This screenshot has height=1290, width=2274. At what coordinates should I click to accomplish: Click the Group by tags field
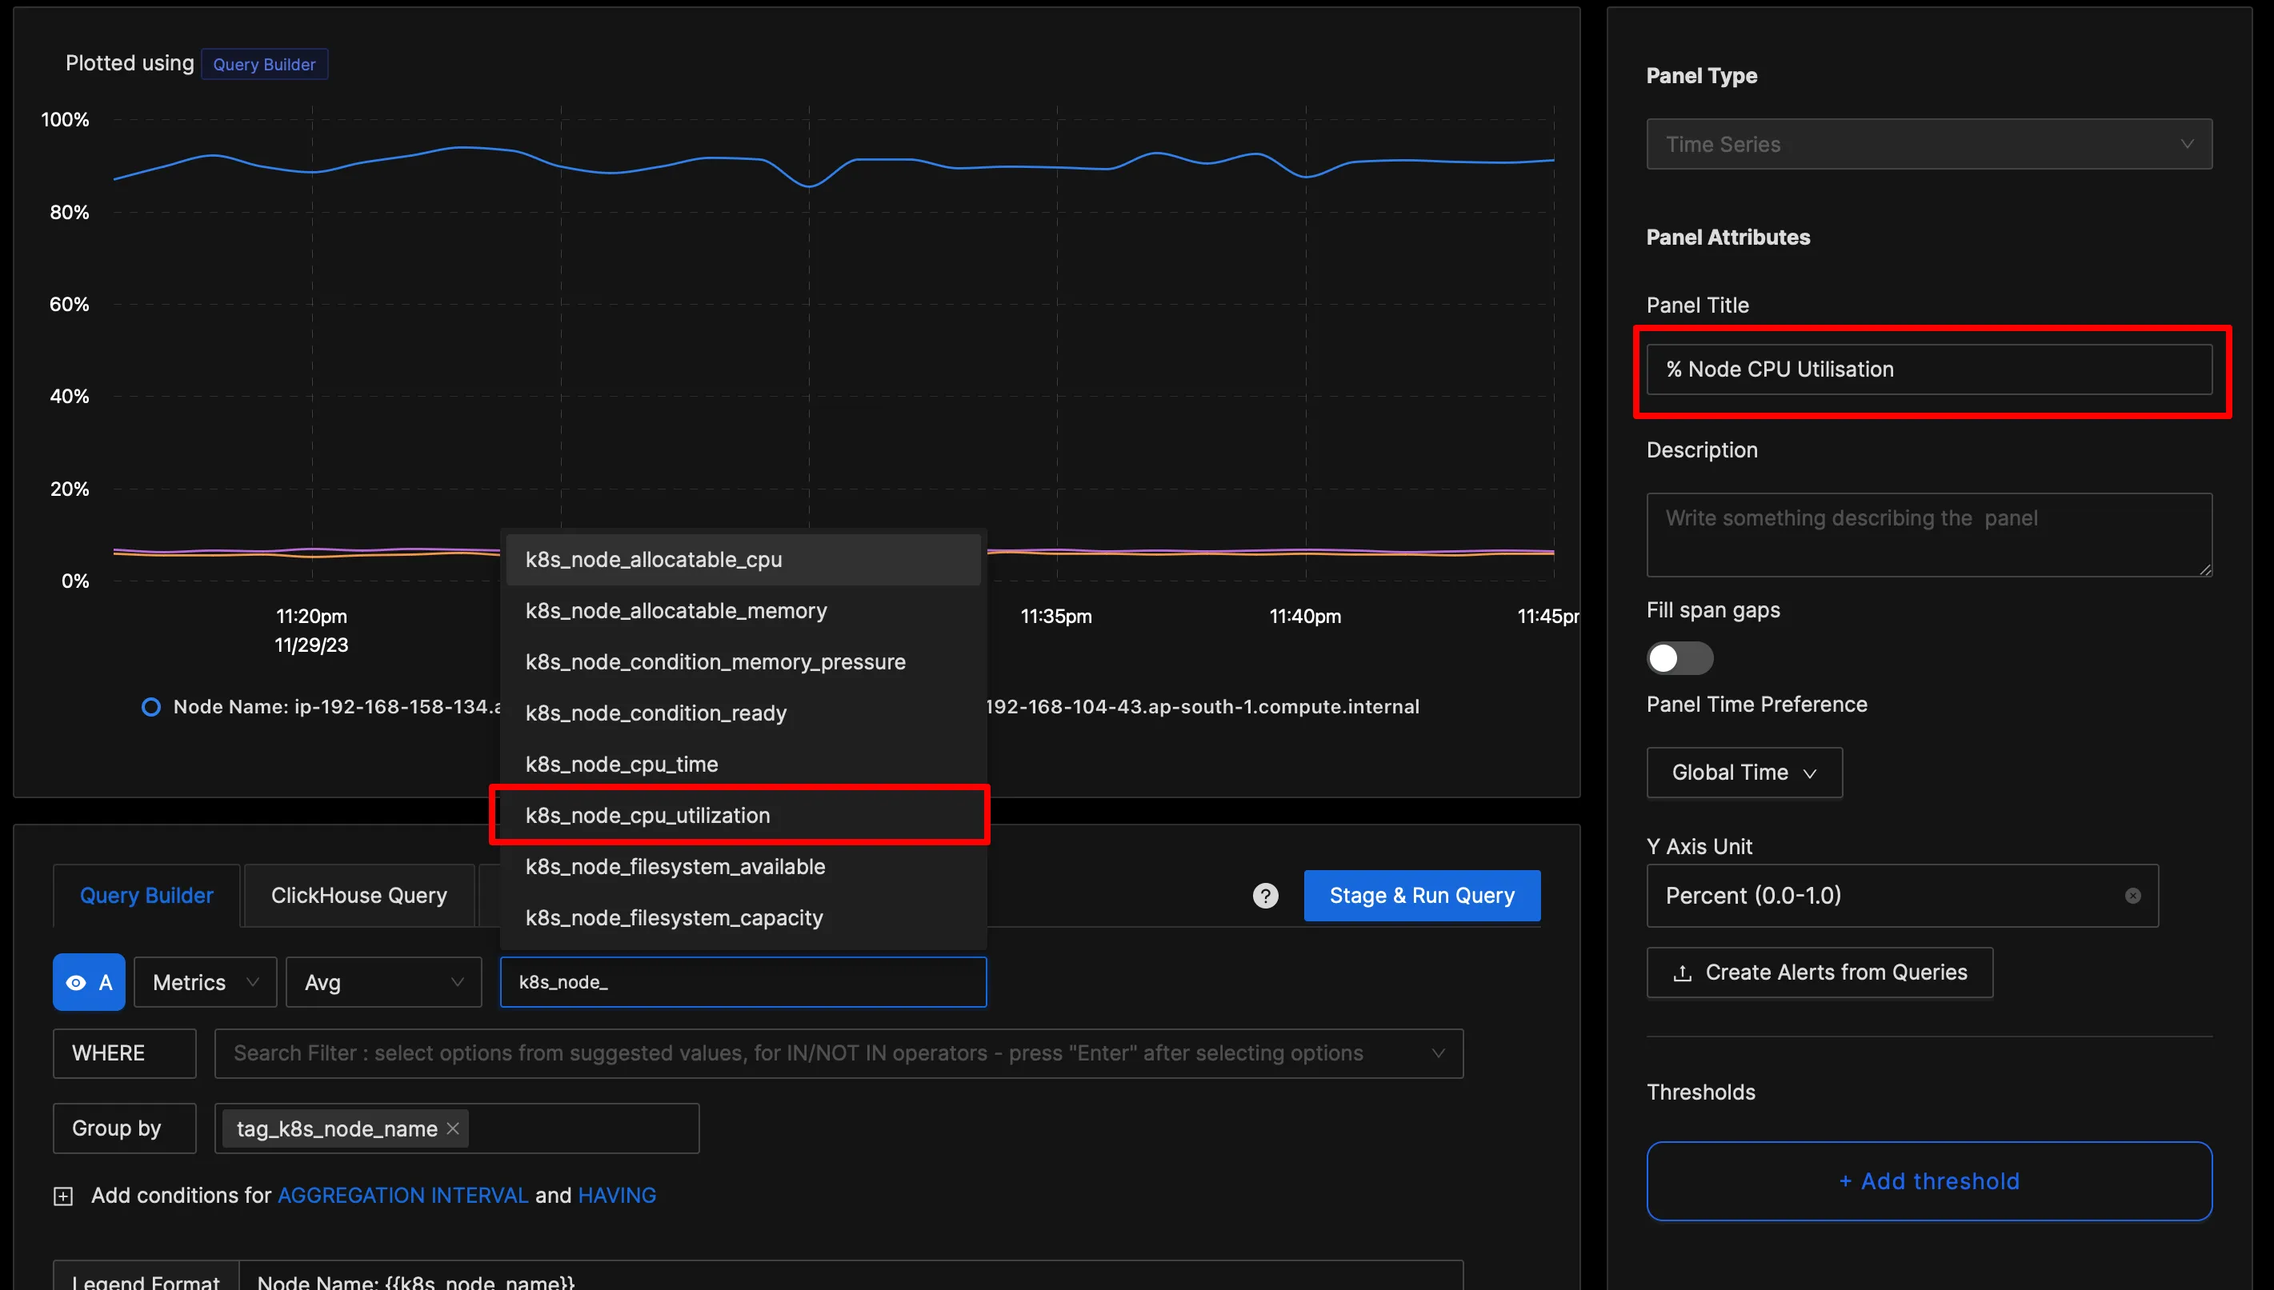tap(456, 1128)
